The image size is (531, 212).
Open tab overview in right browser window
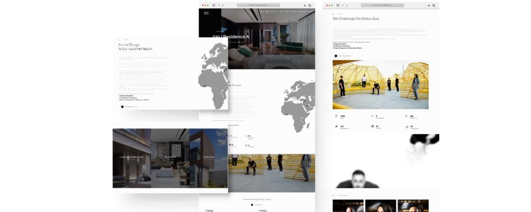coord(434,5)
